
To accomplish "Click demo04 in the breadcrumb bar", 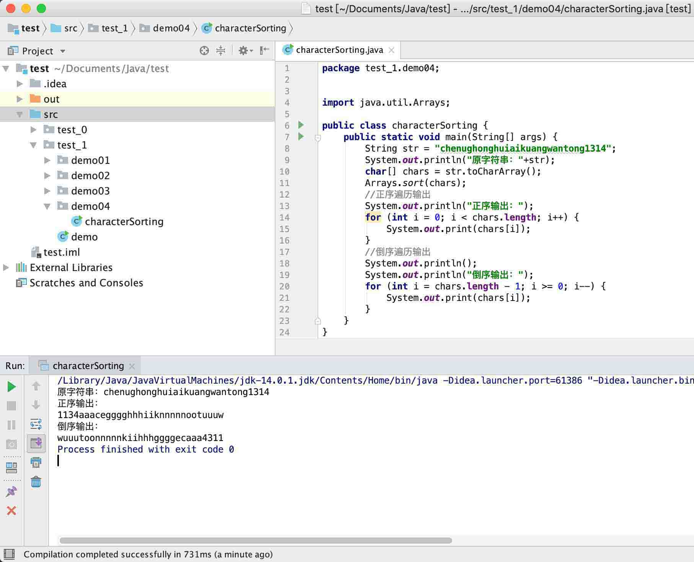I will tap(171, 28).
